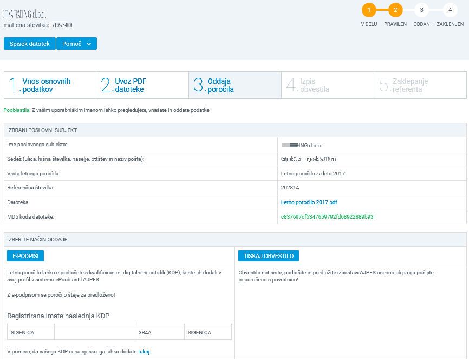Select step 3 circle labeled ODDAN

pyautogui.click(x=421, y=10)
